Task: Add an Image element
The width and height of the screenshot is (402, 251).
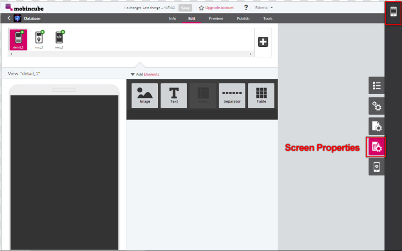Action: point(145,96)
